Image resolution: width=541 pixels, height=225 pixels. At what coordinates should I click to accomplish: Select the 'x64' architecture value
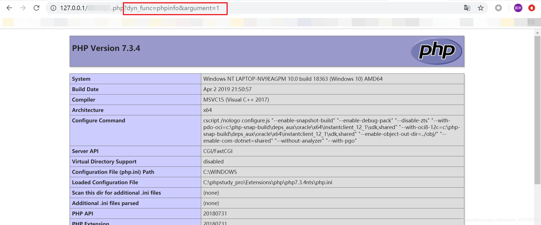207,110
